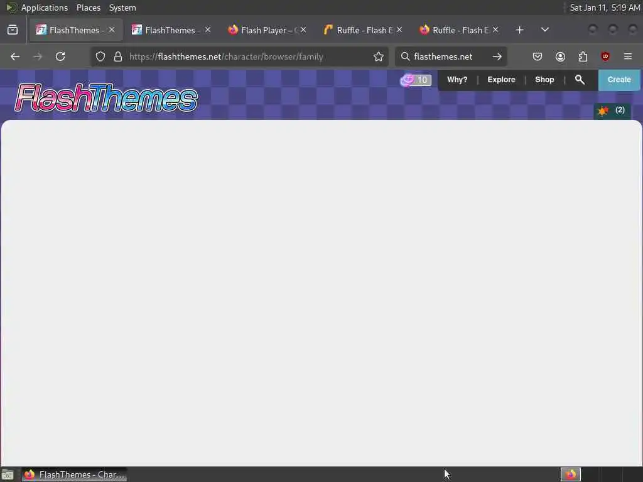Click the Create button
Screen dimensions: 643x482
tap(619, 80)
